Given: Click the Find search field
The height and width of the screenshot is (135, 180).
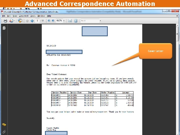Looking at the screenshot, I should pyautogui.click(x=90, y=21).
